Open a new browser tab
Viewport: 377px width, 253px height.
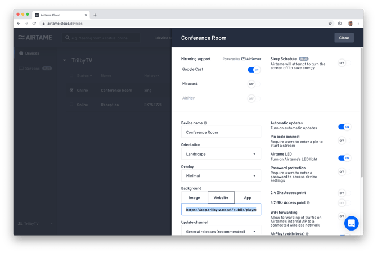click(95, 15)
